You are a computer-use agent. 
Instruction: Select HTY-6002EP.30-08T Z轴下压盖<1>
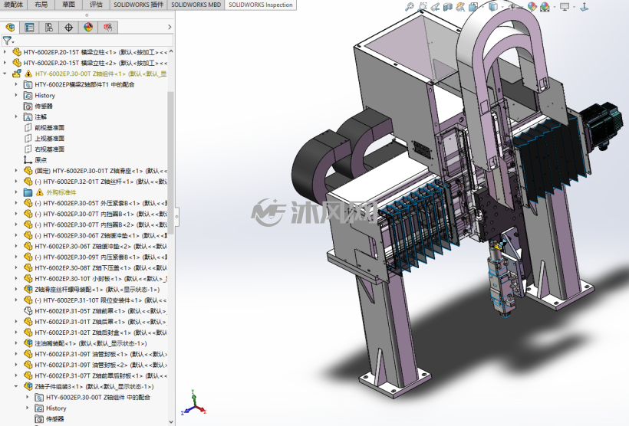point(95,267)
